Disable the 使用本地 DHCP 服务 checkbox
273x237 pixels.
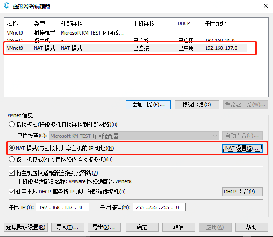coord(12,192)
